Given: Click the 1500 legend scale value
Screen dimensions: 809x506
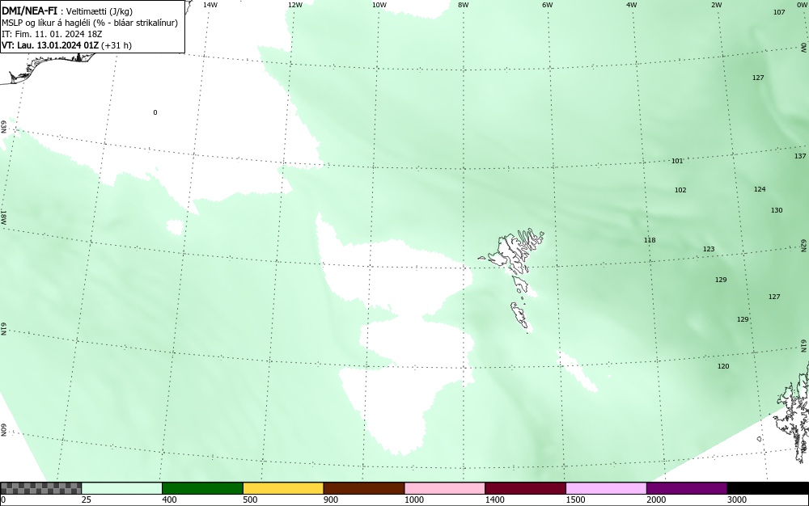Looking at the screenshot, I should tap(575, 500).
